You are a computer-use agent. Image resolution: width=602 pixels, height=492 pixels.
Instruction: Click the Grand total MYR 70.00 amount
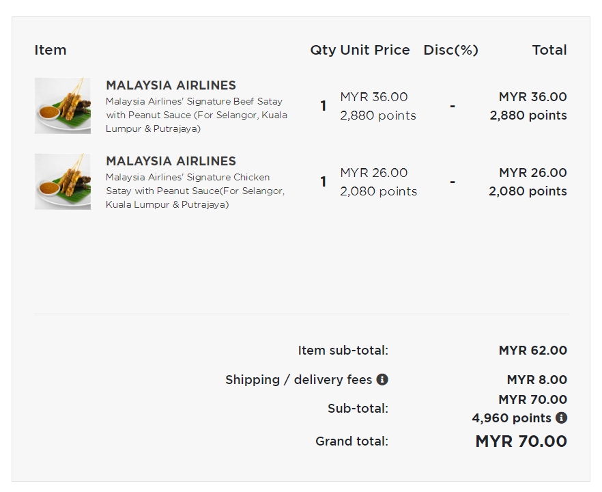click(521, 441)
